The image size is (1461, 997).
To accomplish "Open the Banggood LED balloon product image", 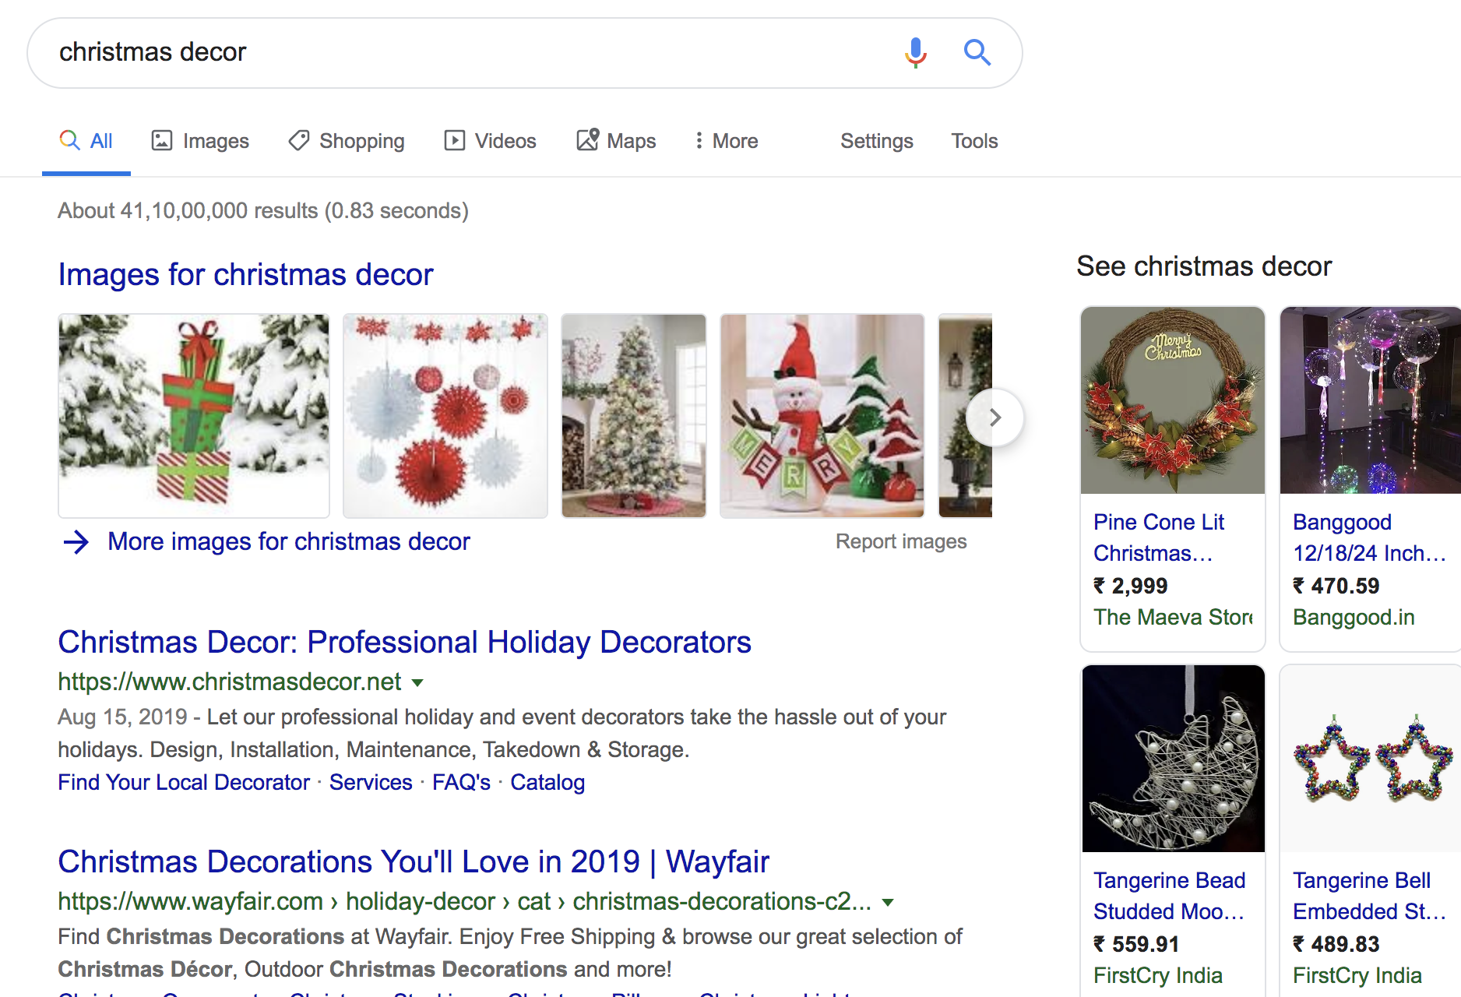I will 1371,400.
